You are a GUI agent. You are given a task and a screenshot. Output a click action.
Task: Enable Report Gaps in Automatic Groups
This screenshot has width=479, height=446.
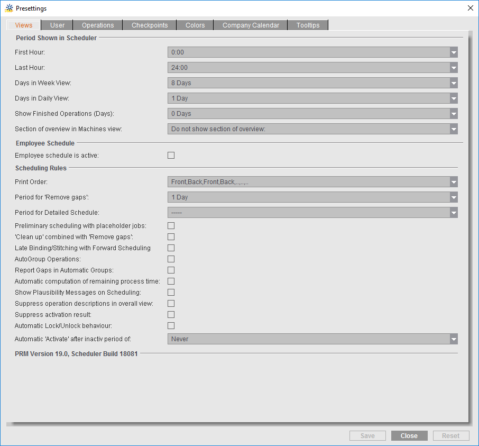pyautogui.click(x=171, y=270)
